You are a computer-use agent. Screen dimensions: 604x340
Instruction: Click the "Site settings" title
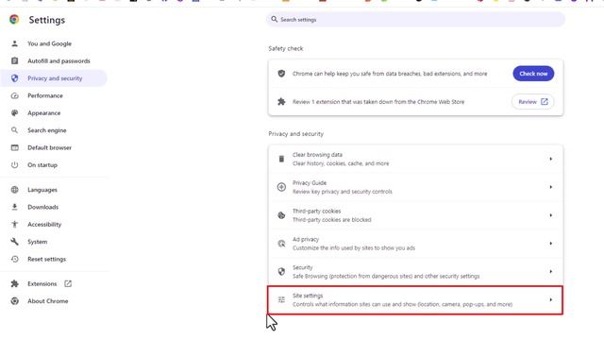tap(308, 296)
